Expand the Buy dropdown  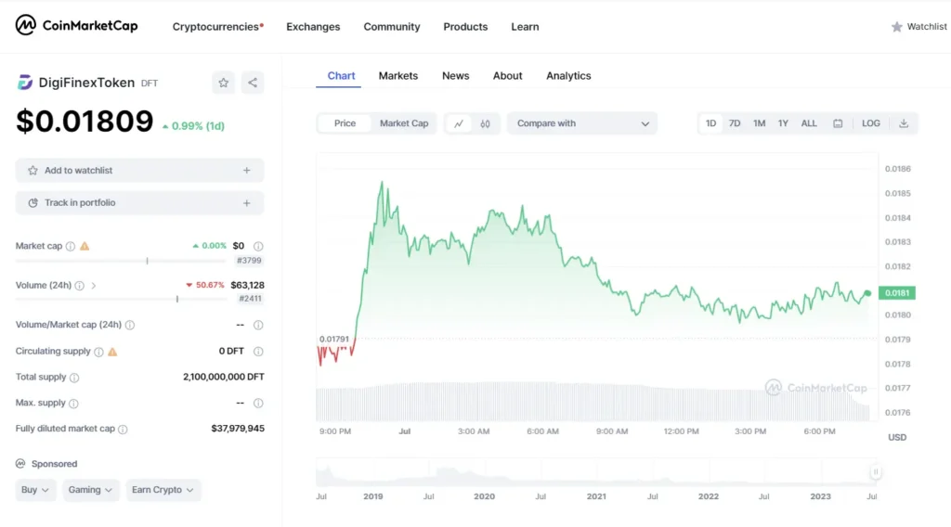coord(34,490)
